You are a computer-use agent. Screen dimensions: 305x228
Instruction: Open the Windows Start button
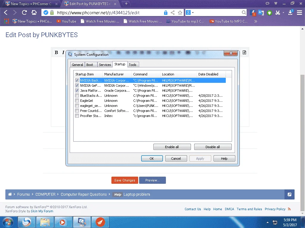8,222
